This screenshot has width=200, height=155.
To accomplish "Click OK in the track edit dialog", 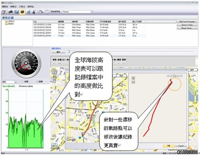I will (169, 146).
